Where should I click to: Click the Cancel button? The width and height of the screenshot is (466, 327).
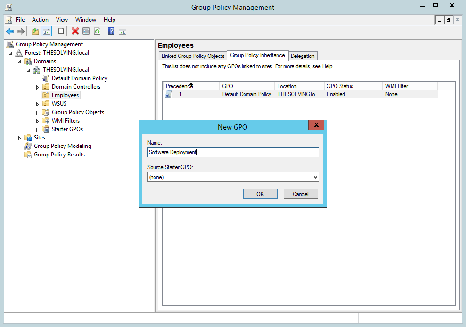(x=300, y=194)
